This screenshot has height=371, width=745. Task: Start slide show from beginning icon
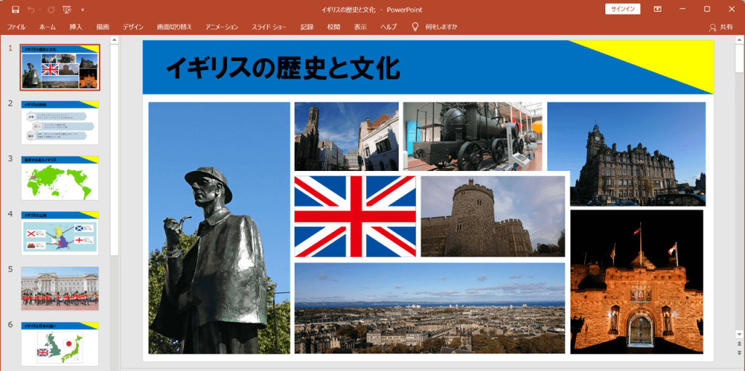coord(67,9)
